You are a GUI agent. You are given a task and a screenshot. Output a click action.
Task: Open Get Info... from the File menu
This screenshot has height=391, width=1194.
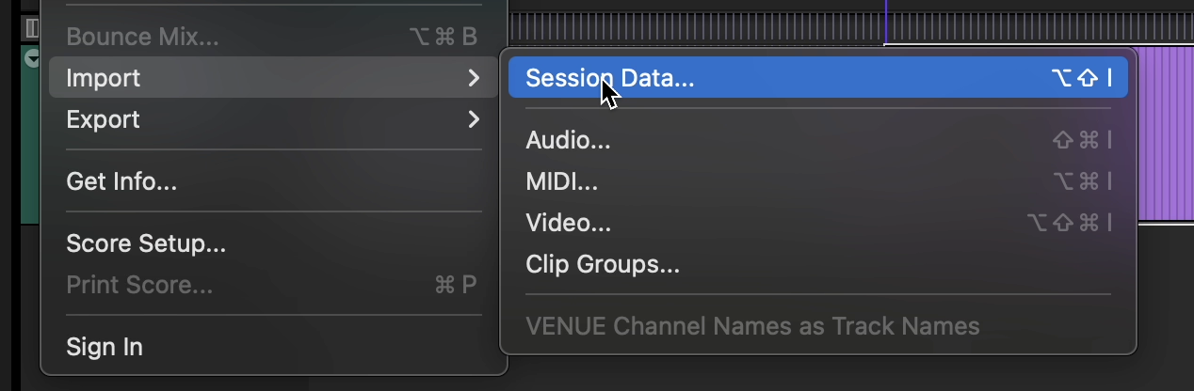pos(121,181)
